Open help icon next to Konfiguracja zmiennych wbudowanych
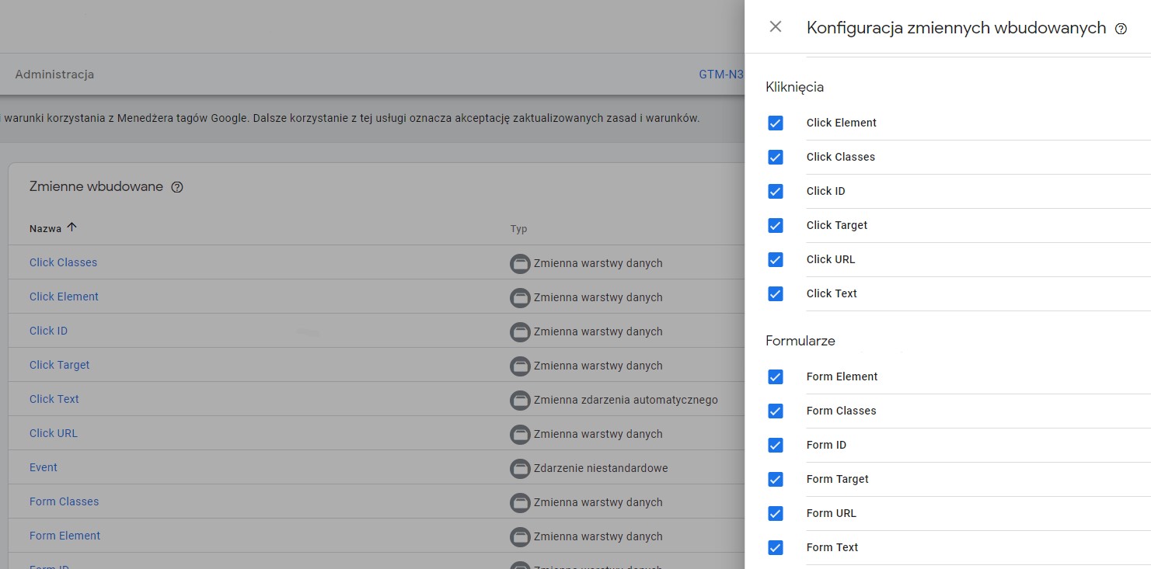The width and height of the screenshot is (1151, 569). 1121,29
